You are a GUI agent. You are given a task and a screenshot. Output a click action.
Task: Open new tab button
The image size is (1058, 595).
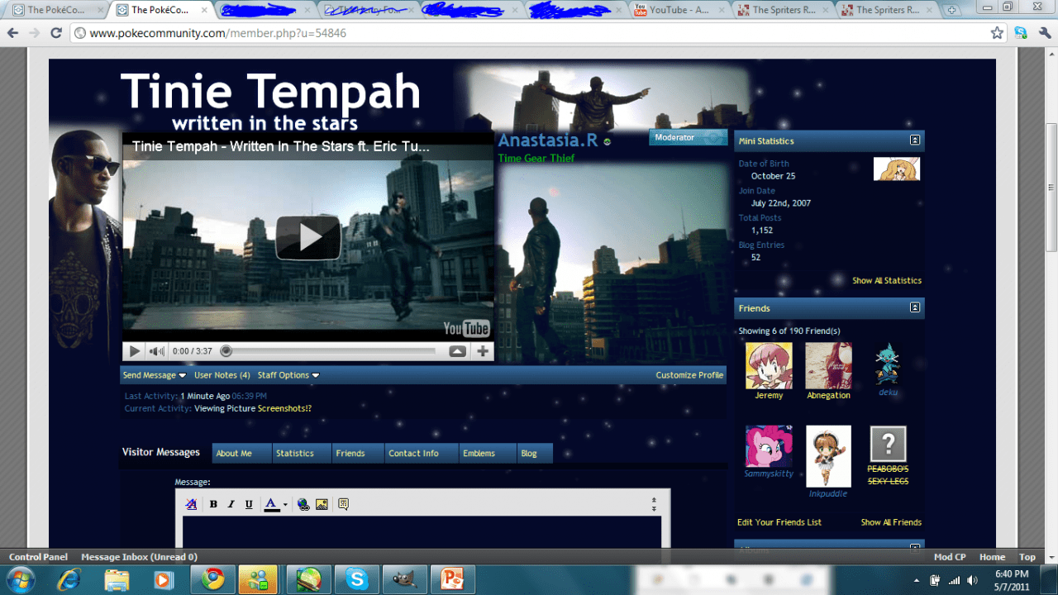952,10
